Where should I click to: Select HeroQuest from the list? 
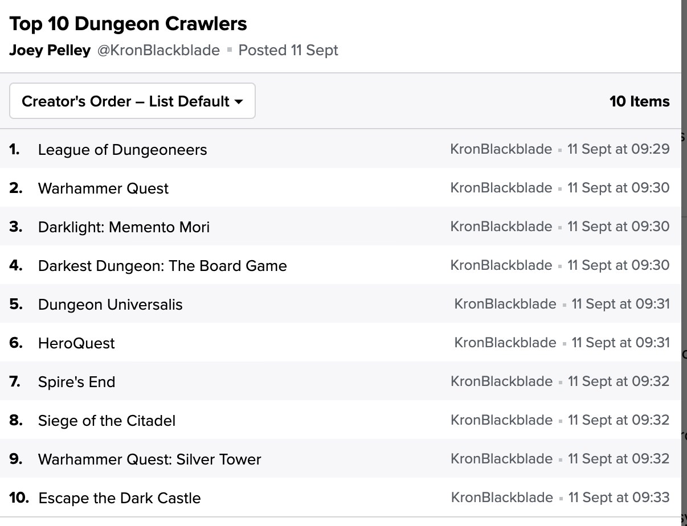pyautogui.click(x=76, y=343)
